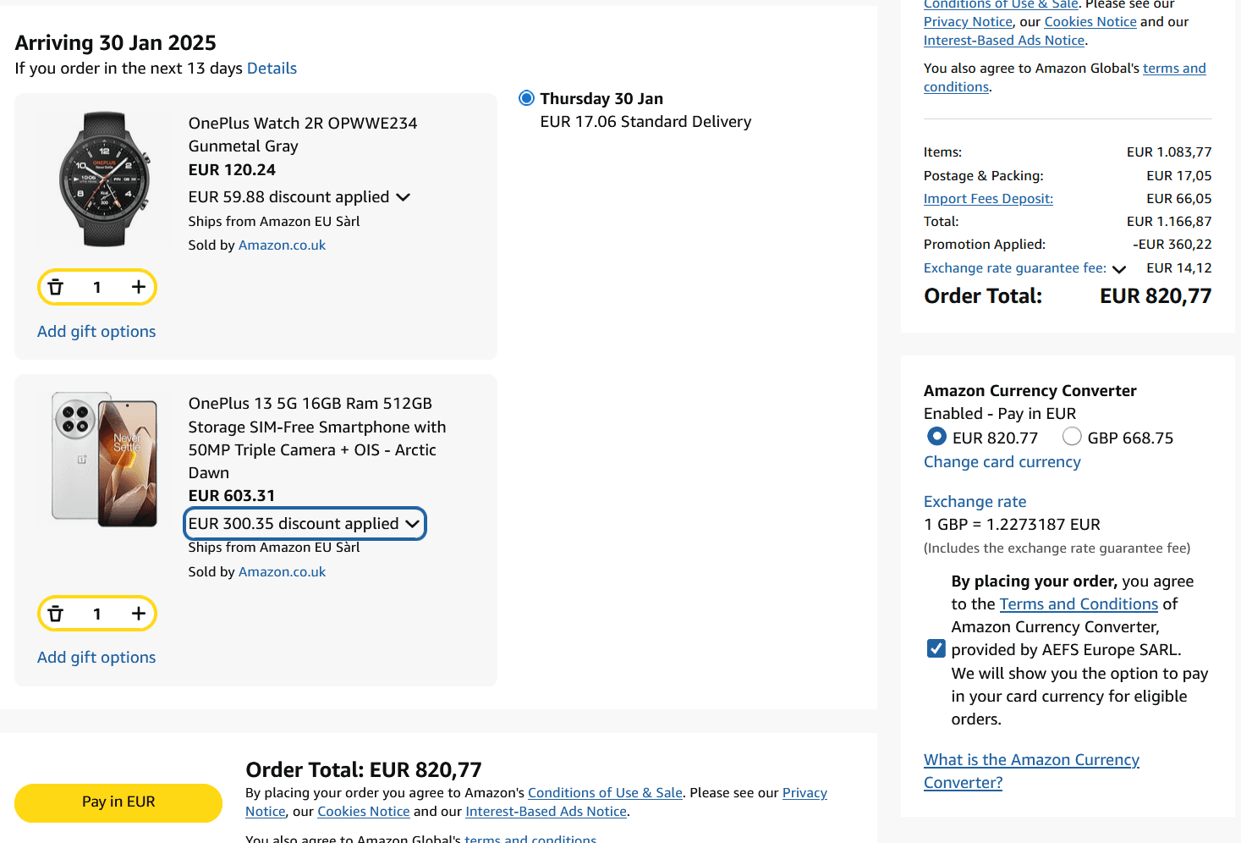Viewport: 1241px width, 843px height.
Task: Choose GBP 668.75 payment currency
Action: pos(1072,437)
